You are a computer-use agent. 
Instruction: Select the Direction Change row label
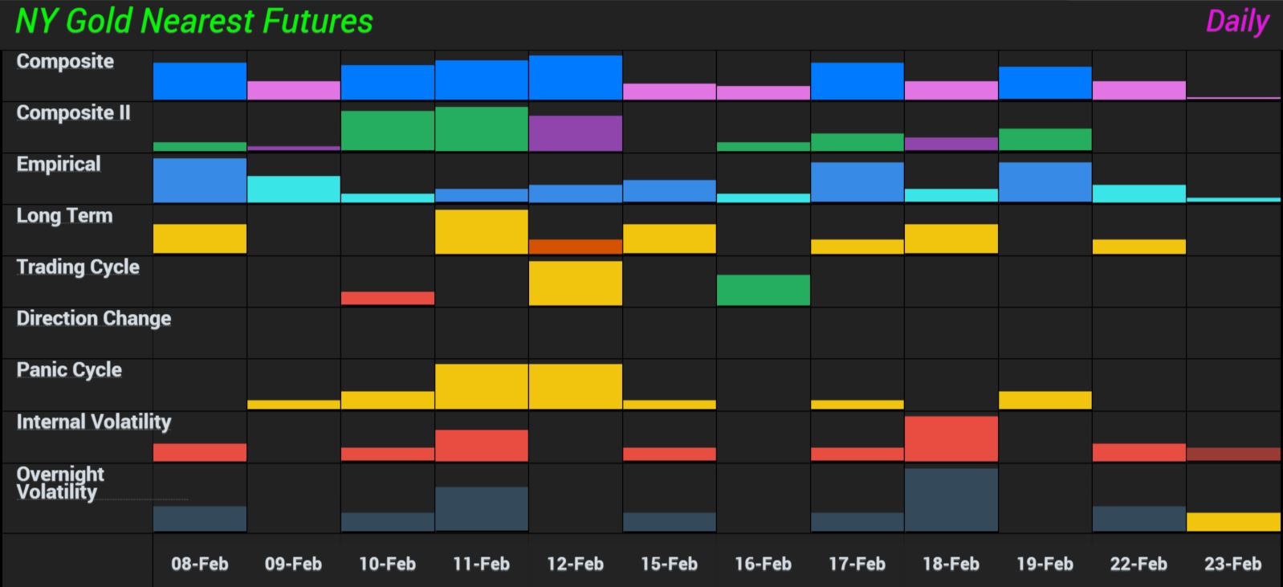coord(94,319)
